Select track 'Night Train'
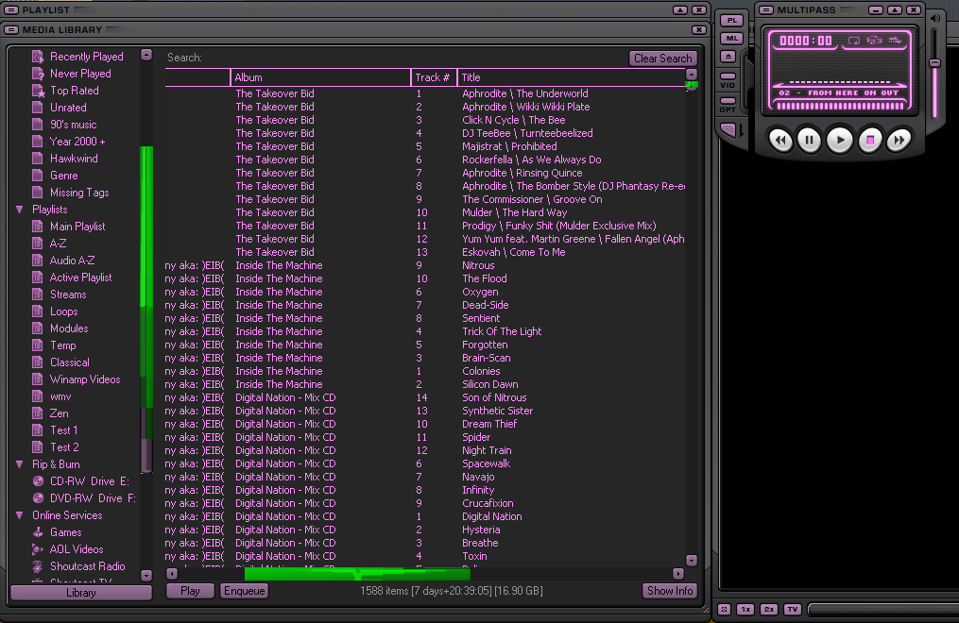Image resolution: width=959 pixels, height=623 pixels. click(x=487, y=450)
